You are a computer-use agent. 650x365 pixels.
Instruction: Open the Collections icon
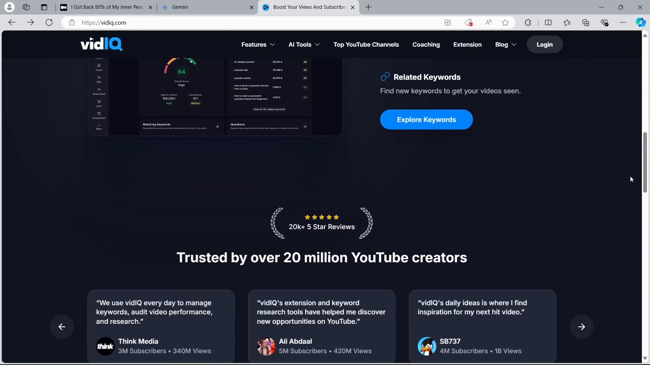point(586,23)
